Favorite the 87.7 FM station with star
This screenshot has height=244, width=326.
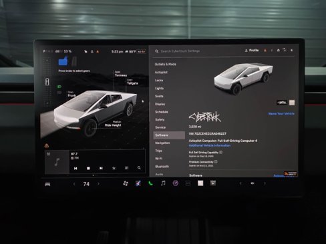(x=114, y=168)
